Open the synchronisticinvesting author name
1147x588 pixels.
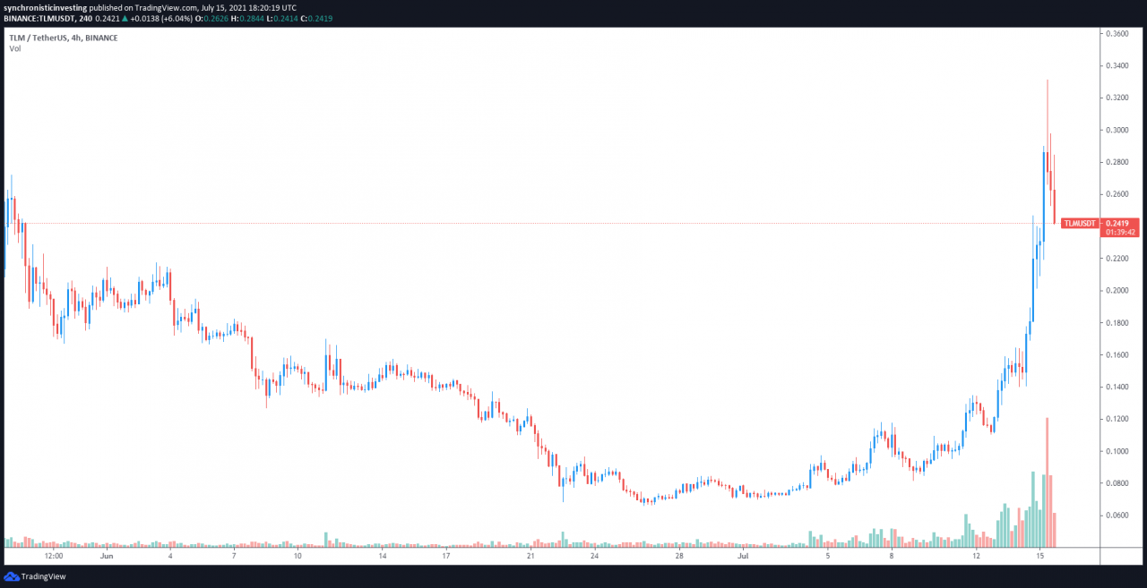(x=45, y=7)
